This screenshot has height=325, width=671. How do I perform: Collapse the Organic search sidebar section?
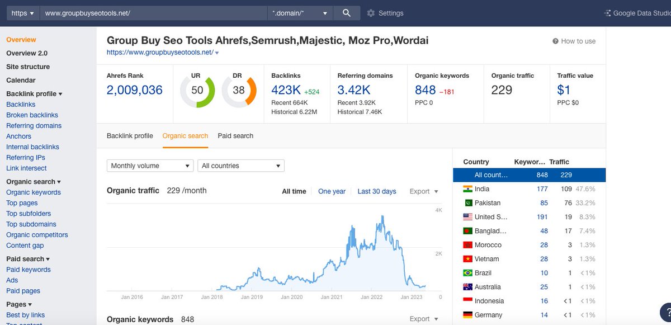[34, 182]
